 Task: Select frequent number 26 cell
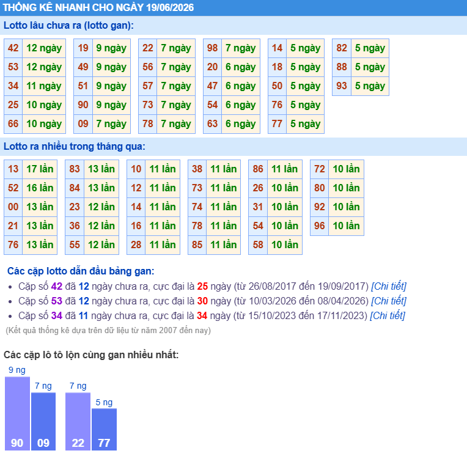click(x=258, y=188)
